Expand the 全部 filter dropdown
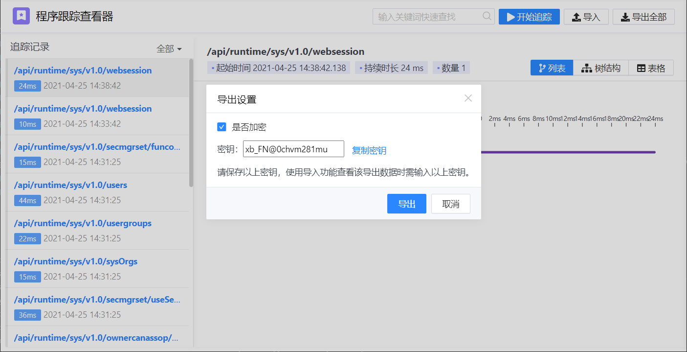The image size is (687, 352). pos(169,48)
